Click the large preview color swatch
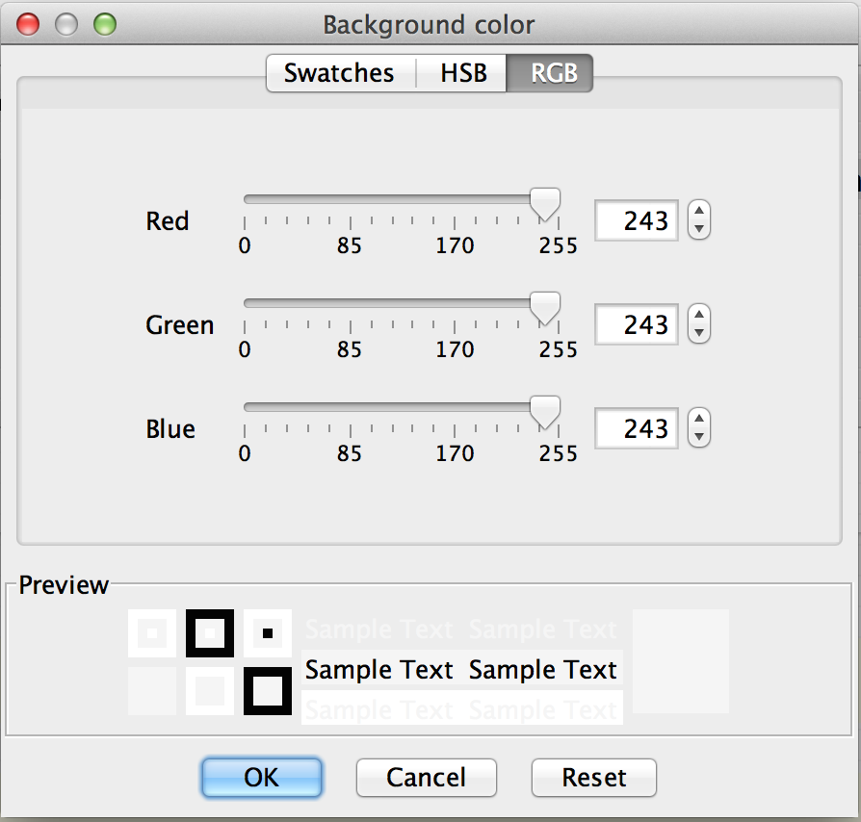This screenshot has height=822, width=861. [x=680, y=660]
